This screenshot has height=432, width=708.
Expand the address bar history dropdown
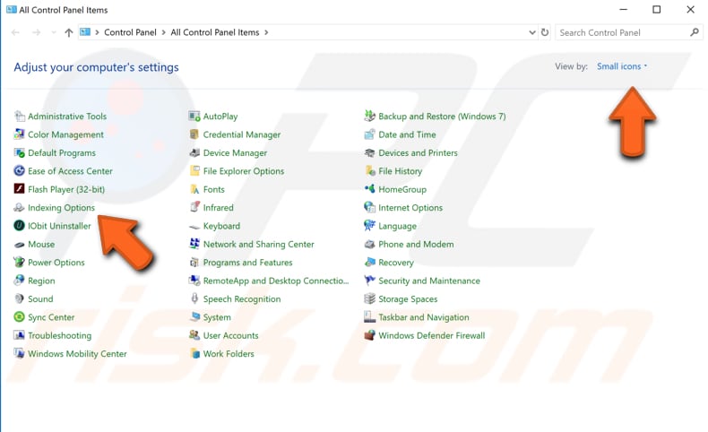point(532,32)
